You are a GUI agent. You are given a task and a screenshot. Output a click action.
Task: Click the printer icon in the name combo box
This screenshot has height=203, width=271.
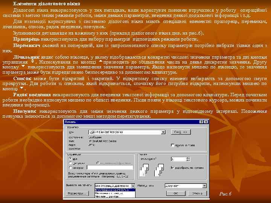92,132
